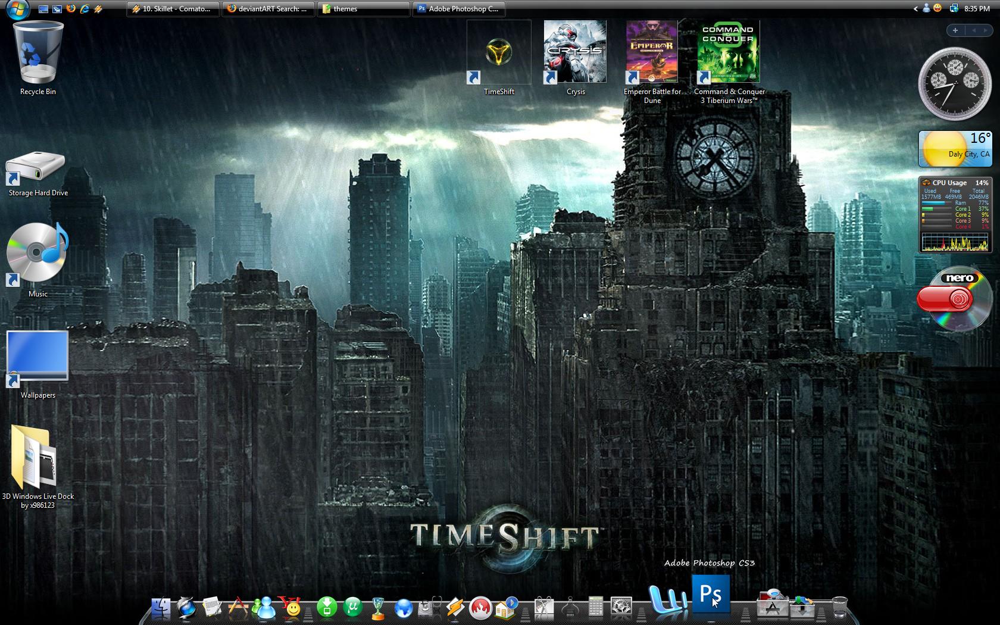Switch to deviantART Search taskbar window
The image size is (1000, 625).
268,9
